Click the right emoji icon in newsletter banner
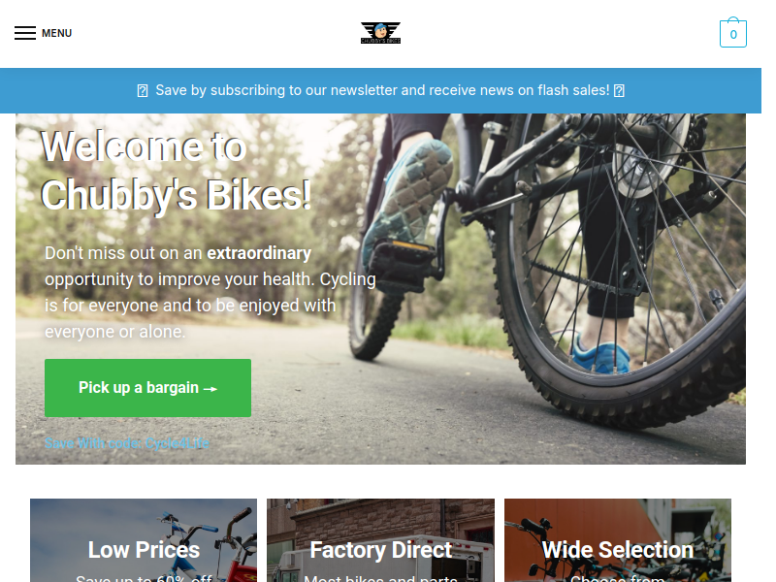776x582 pixels. pos(619,90)
